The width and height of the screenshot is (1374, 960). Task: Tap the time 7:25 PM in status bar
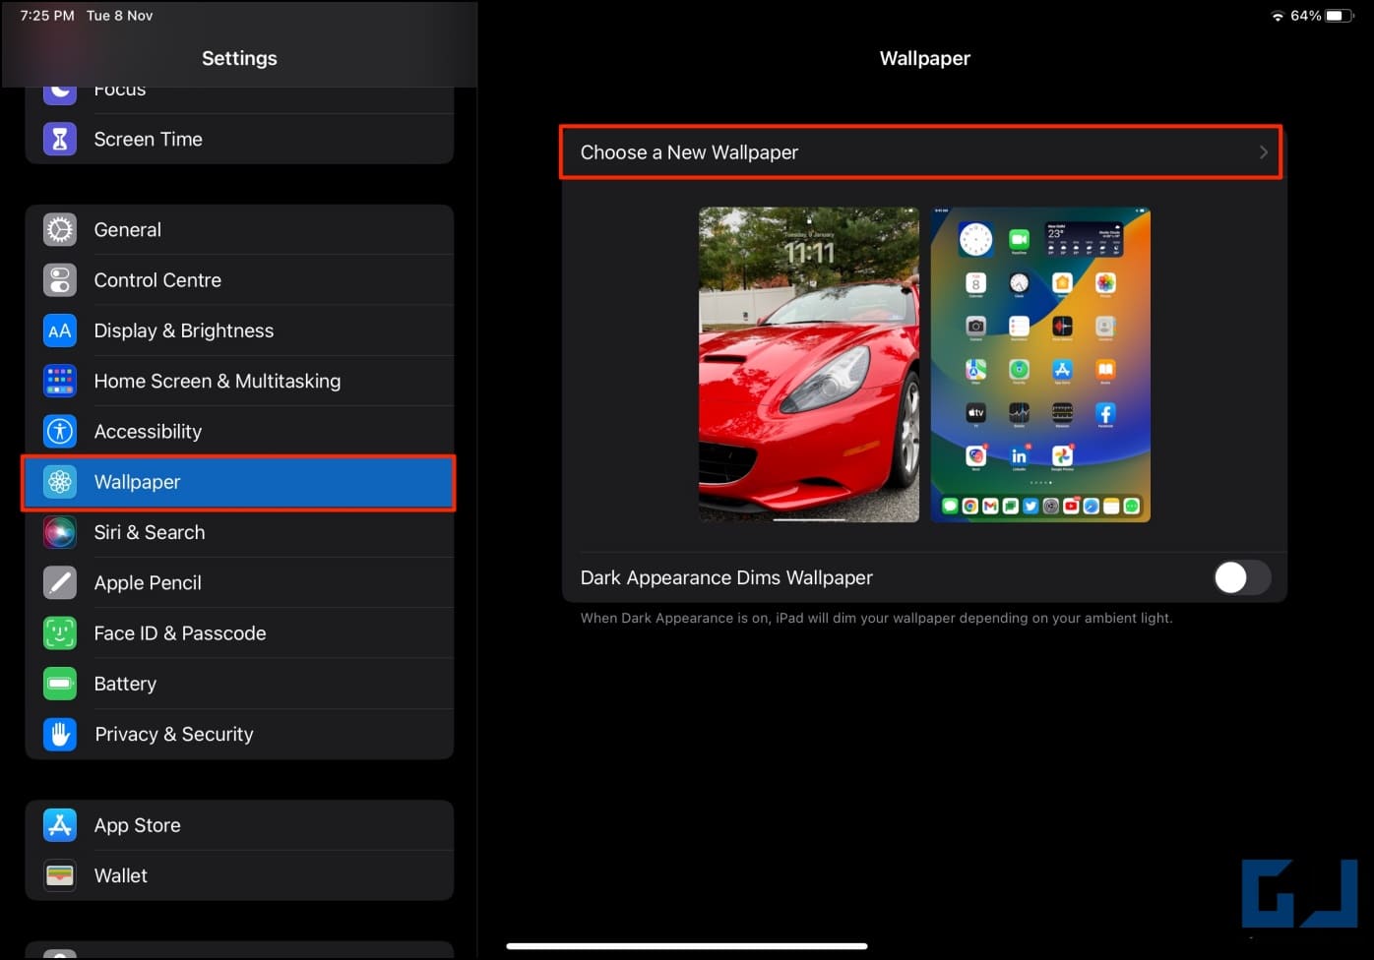coord(47,16)
